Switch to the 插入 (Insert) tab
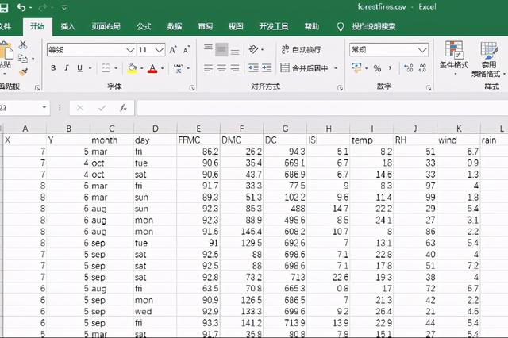508x338 pixels. [x=67, y=26]
